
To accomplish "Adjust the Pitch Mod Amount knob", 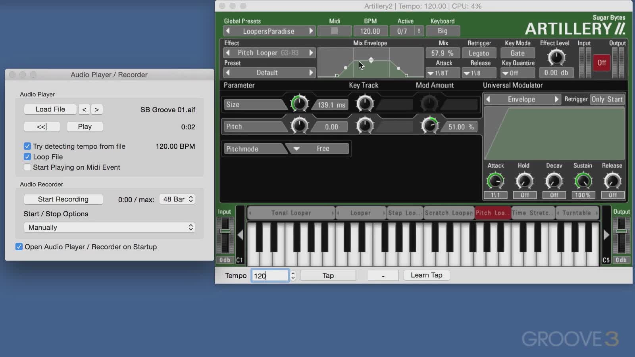I will [x=429, y=126].
